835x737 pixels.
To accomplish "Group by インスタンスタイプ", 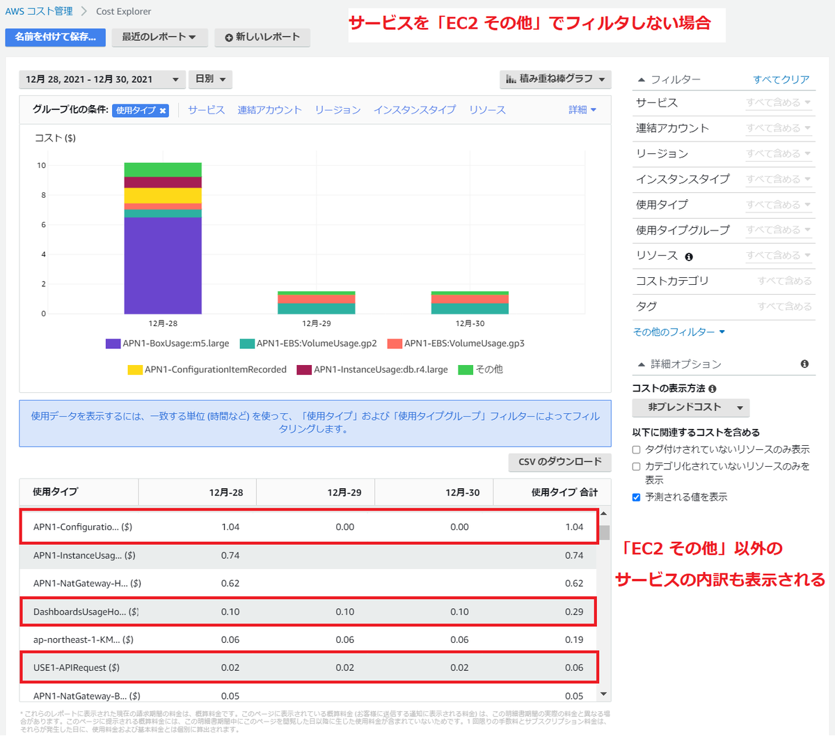I will 415,110.
